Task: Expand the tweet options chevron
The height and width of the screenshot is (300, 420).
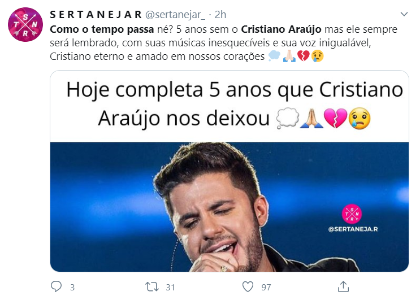Action: pyautogui.click(x=404, y=14)
